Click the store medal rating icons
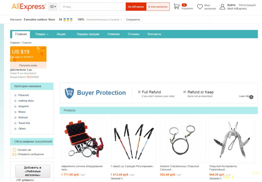The width and height of the screenshot is (262, 182). pos(68,20)
